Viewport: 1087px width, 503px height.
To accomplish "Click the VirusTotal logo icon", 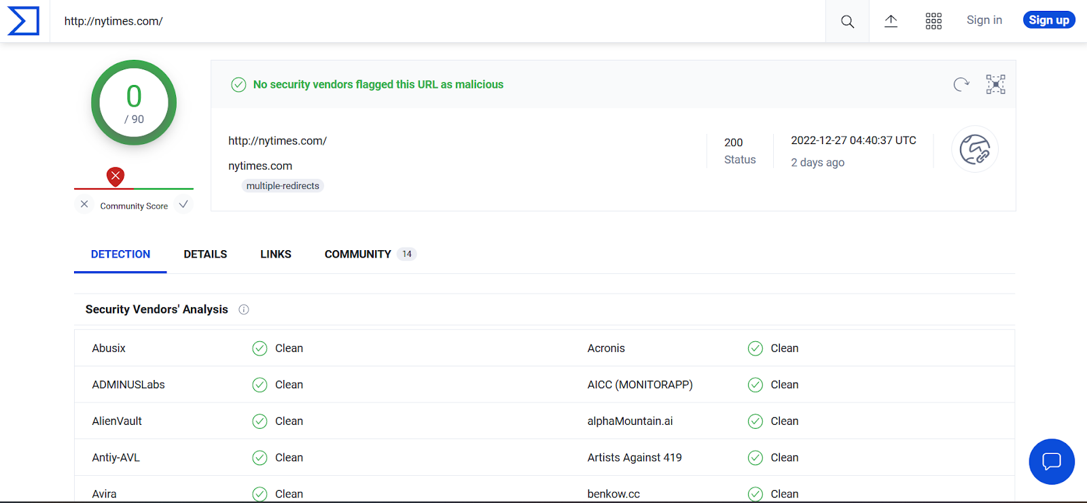I will click(x=24, y=21).
